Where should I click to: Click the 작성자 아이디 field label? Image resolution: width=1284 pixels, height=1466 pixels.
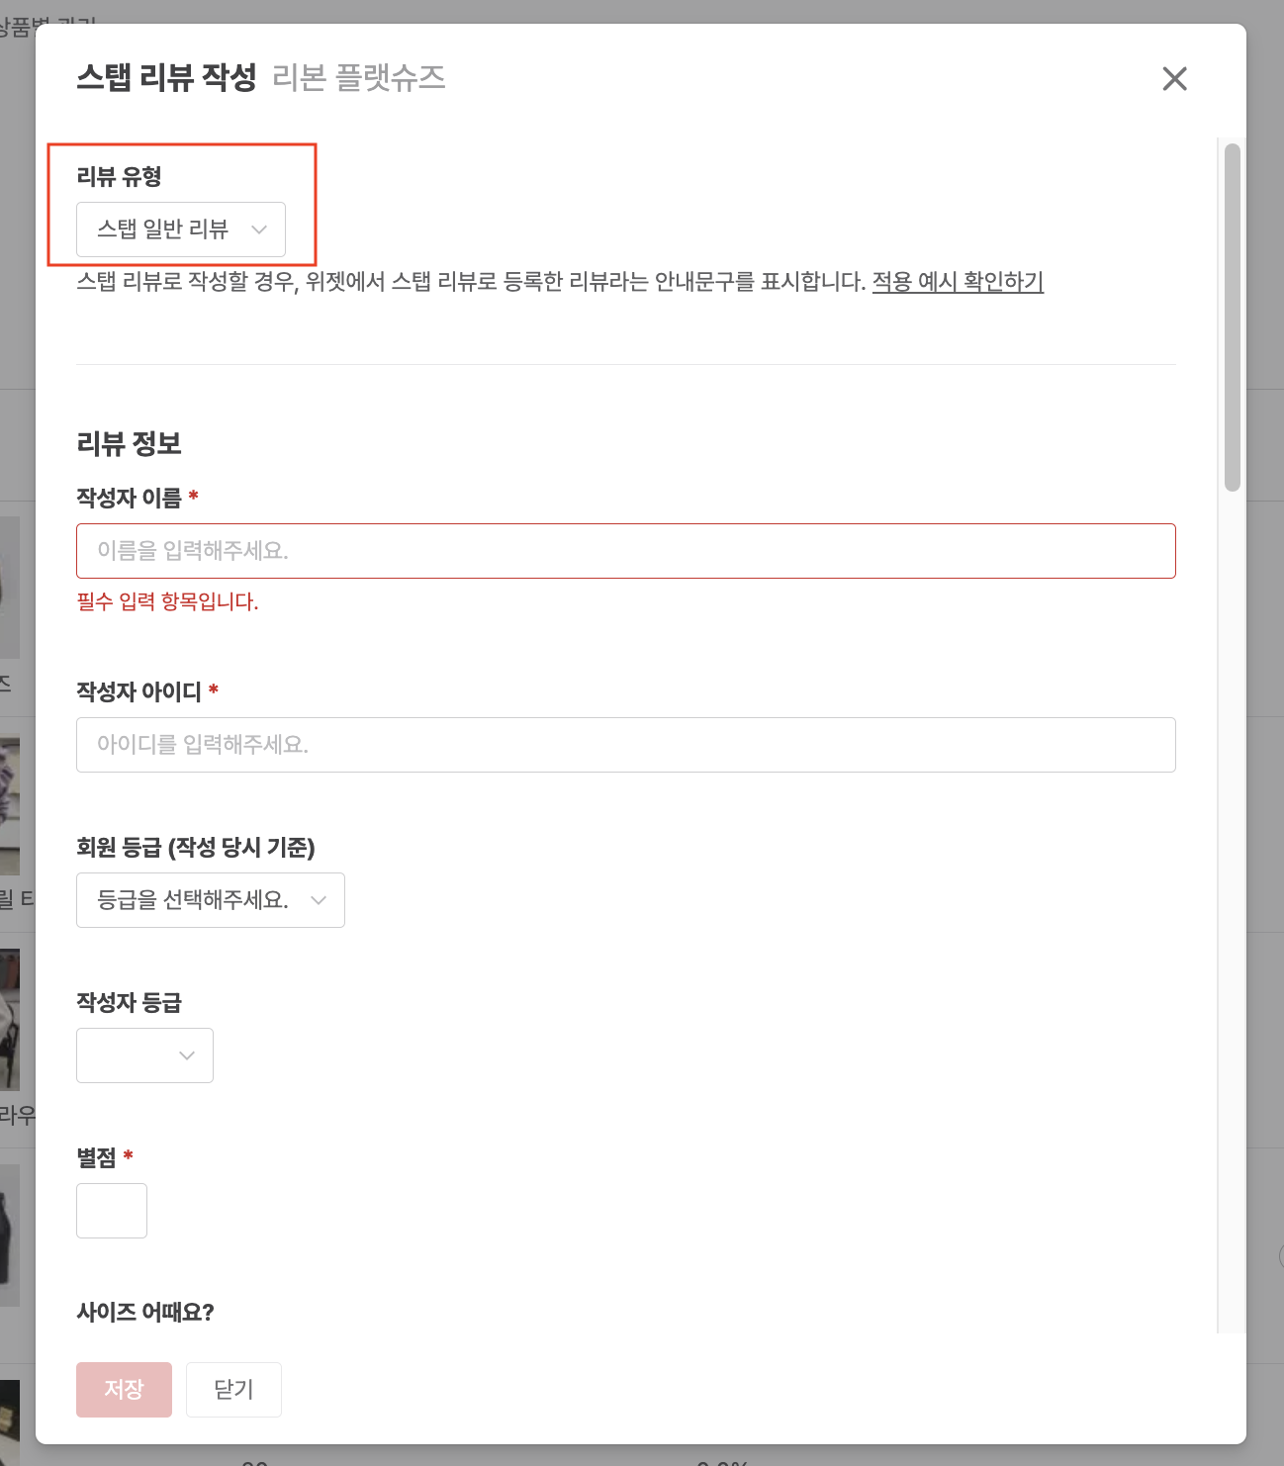(138, 691)
